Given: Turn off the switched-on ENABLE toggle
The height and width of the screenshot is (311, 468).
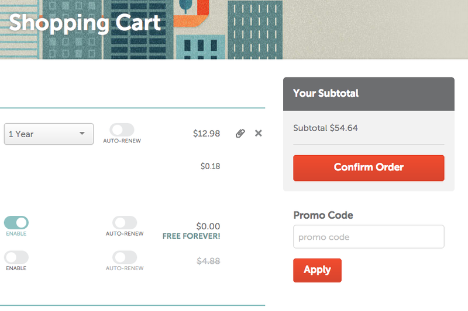Looking at the screenshot, I should pos(16,222).
